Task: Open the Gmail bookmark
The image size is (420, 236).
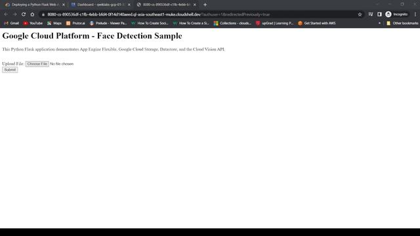Action: click(x=12, y=24)
